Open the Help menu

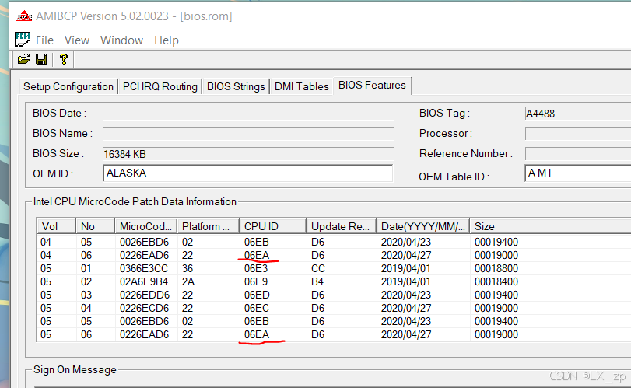pos(167,40)
